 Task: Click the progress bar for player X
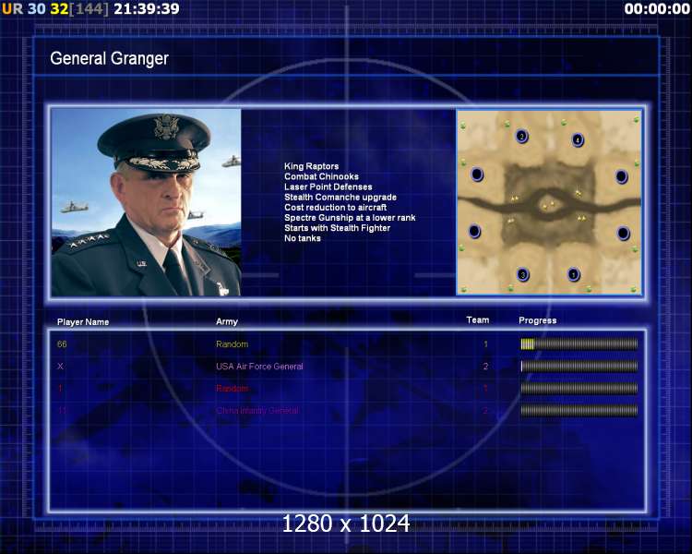click(x=579, y=366)
